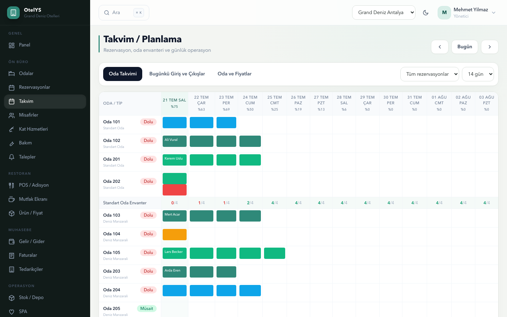Click Dolu badge for Oda 101
This screenshot has width=507, height=317.
148,122
